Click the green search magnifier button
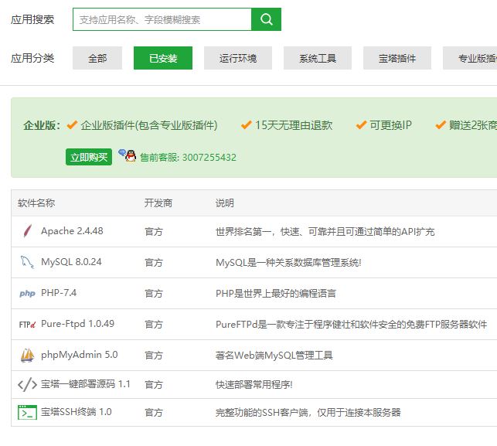The height and width of the screenshot is (446, 497). click(x=266, y=19)
